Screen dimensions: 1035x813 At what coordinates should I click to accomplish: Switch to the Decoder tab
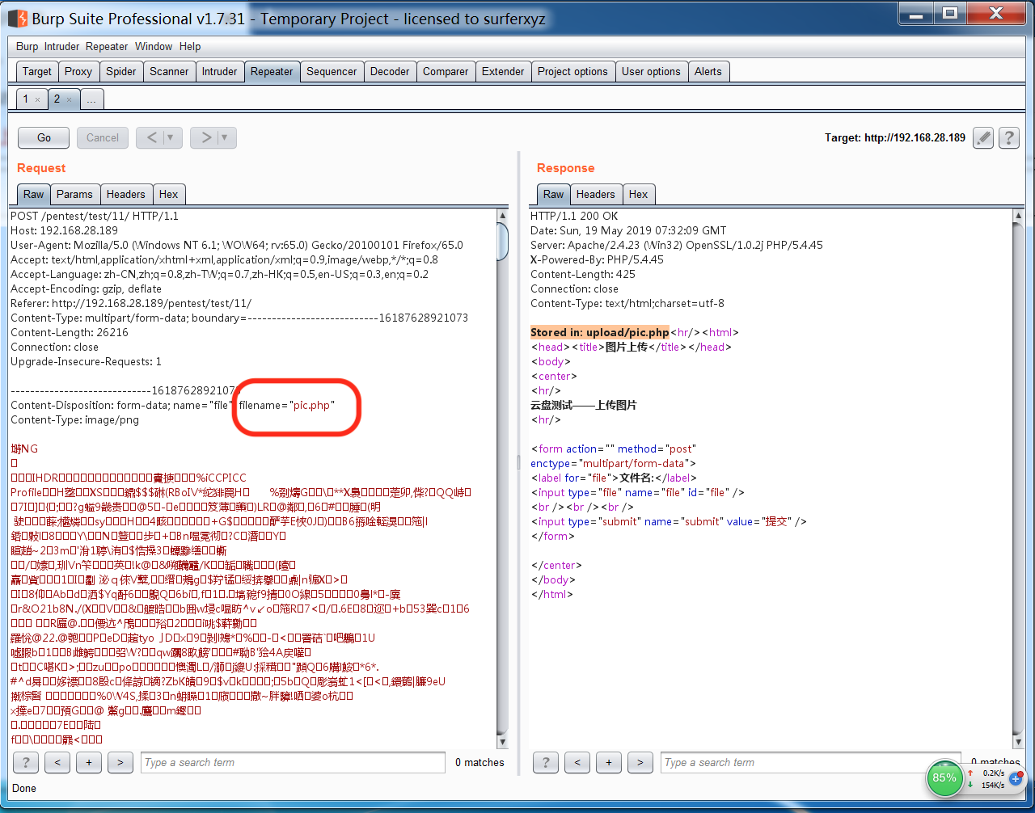click(390, 71)
